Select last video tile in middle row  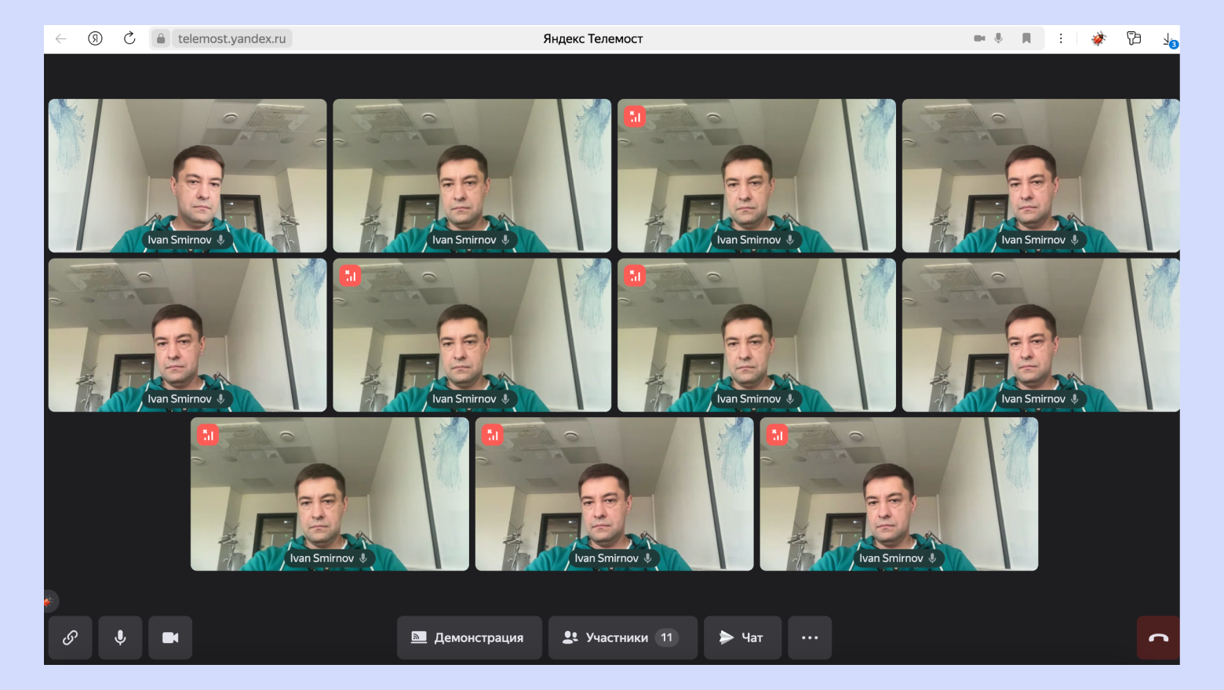[1041, 335]
